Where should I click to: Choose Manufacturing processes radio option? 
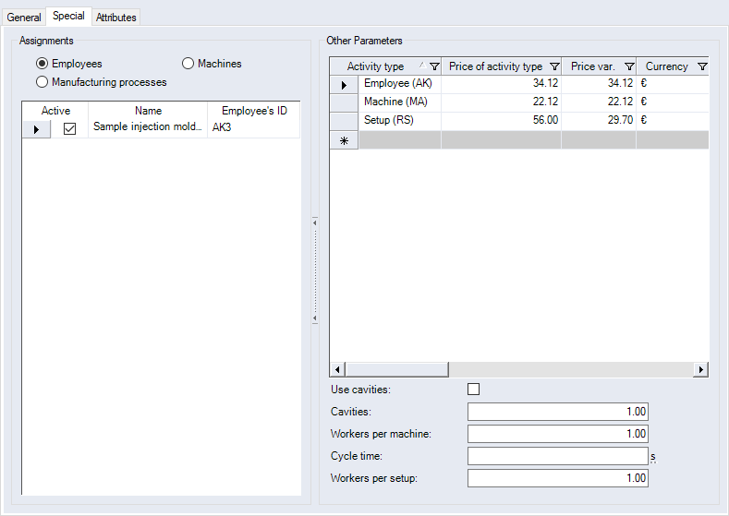(42, 82)
